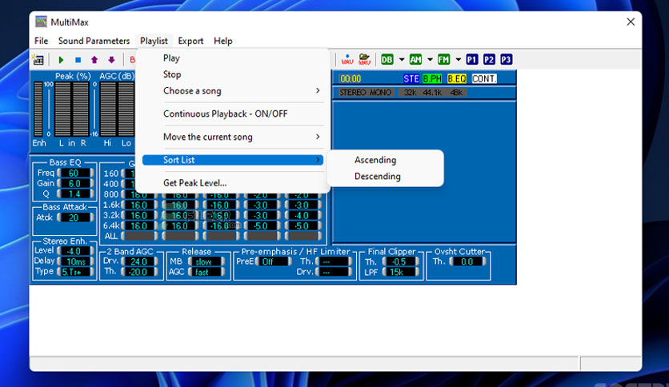Toggle the B.EQ indicator

[456, 79]
